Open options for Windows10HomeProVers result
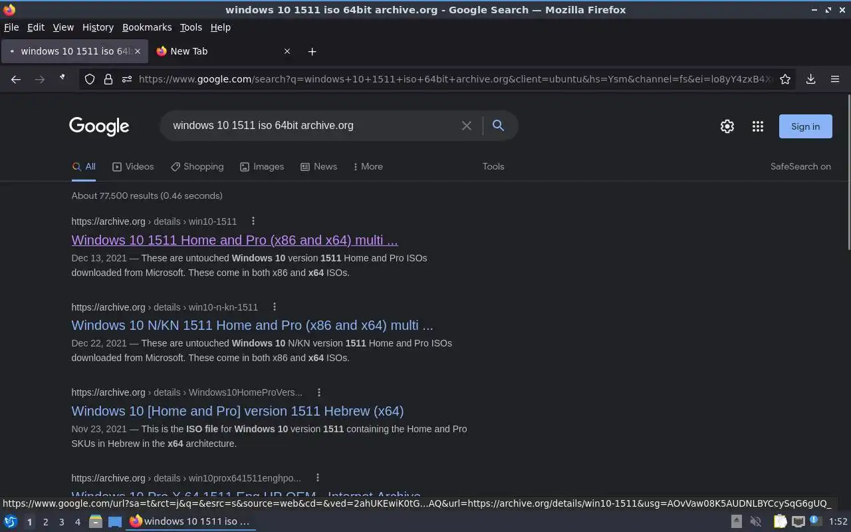851x532 pixels. click(x=318, y=392)
